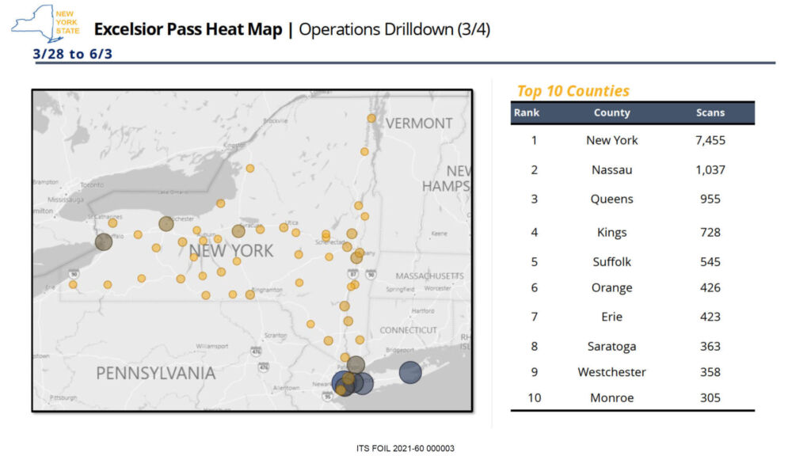Click the scans value "545"
The height and width of the screenshot is (456, 811).
click(710, 261)
